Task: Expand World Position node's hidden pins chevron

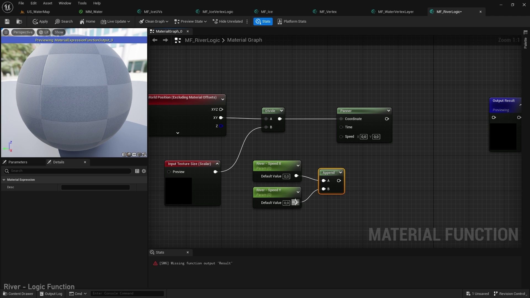Action: 178,133
